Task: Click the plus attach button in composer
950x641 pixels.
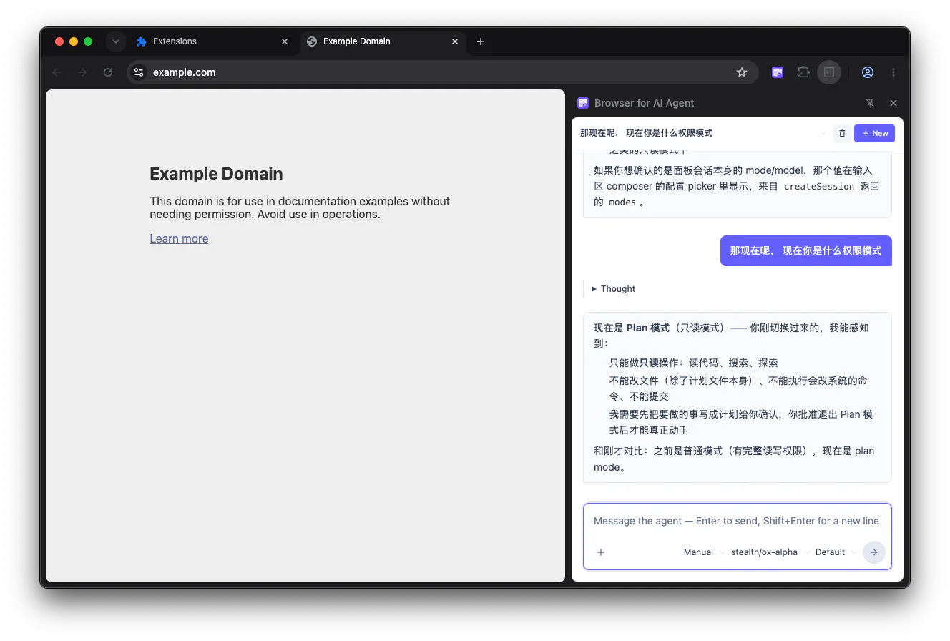Action: [601, 552]
